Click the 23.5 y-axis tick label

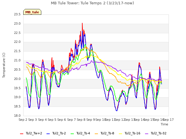click(17, 14)
